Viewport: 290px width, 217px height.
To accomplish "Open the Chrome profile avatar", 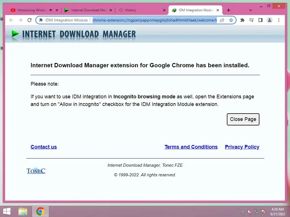I will pyautogui.click(x=270, y=20).
